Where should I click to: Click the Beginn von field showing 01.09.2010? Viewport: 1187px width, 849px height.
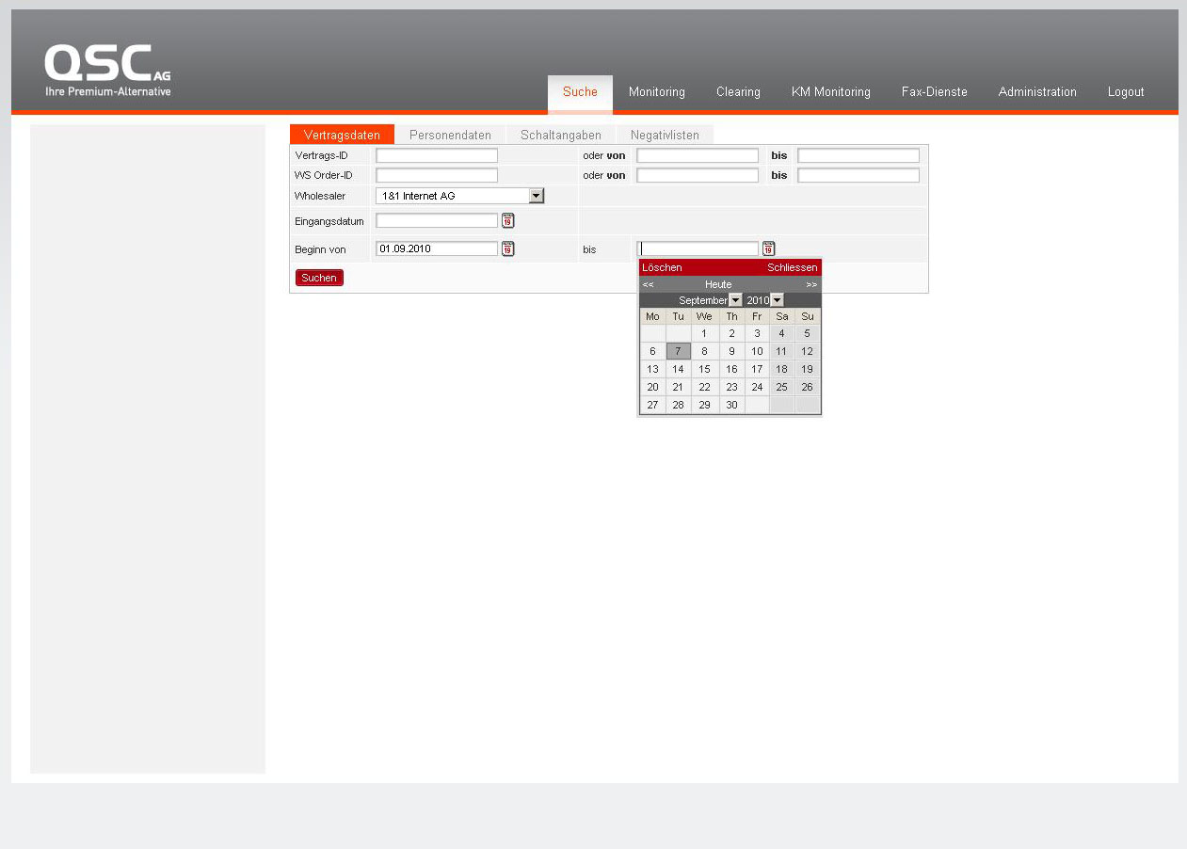(437, 248)
